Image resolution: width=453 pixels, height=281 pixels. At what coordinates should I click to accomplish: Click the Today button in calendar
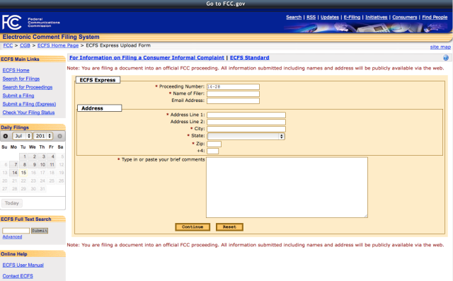(x=12, y=203)
